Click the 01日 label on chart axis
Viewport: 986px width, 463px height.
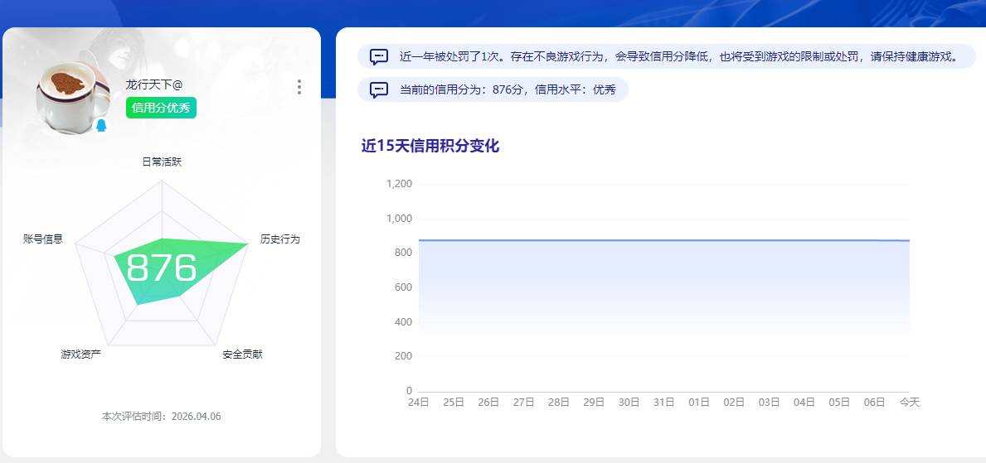coord(698,403)
